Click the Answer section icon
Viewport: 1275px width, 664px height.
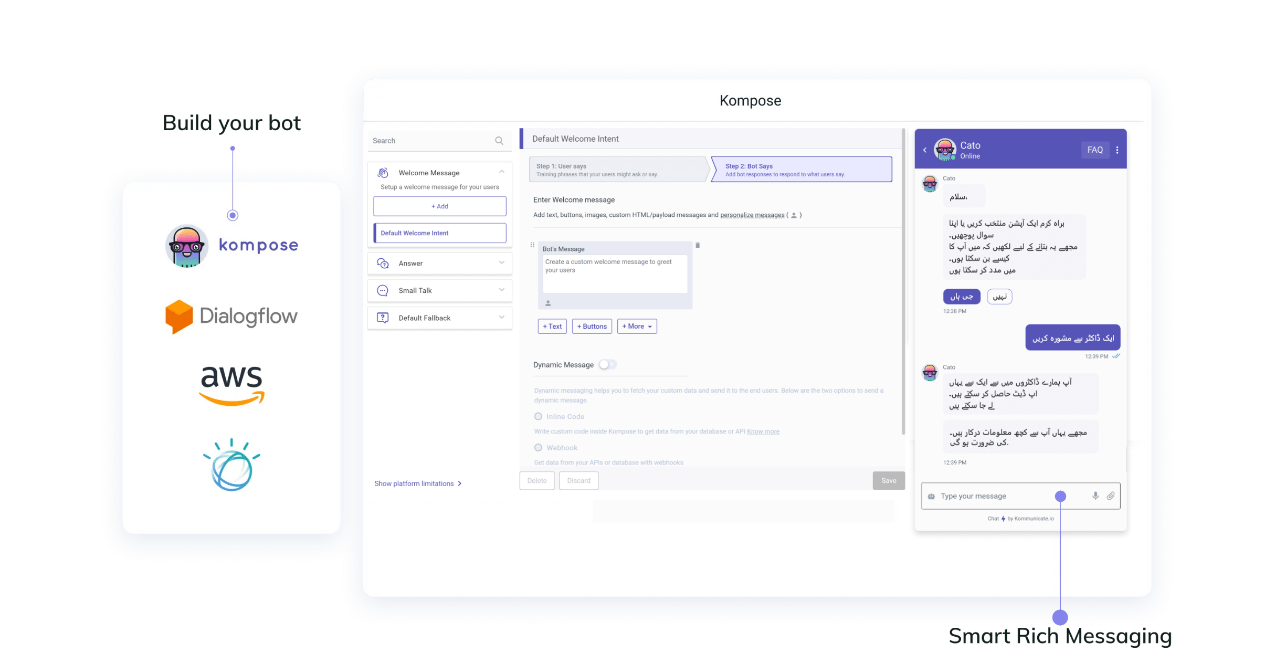coord(383,262)
